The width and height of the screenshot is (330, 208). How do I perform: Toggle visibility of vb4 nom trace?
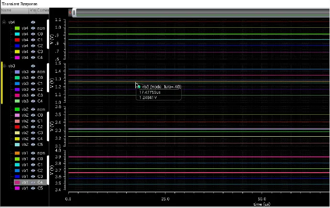click(x=33, y=28)
